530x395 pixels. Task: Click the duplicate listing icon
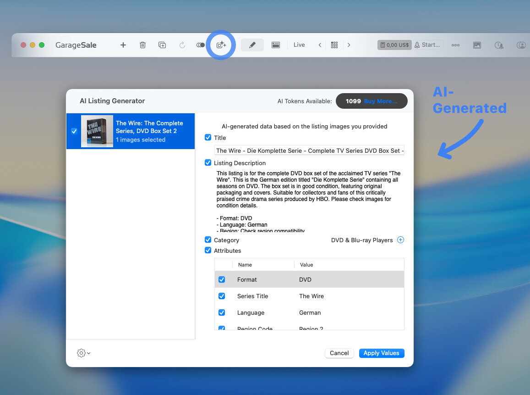pos(162,45)
